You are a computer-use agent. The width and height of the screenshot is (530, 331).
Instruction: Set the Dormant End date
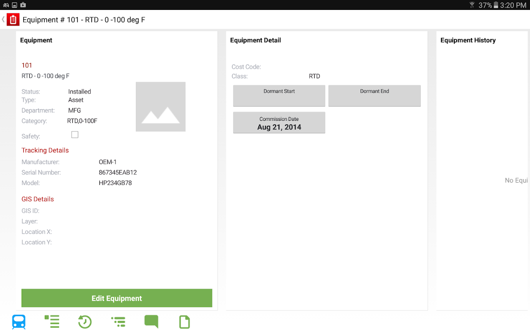point(374,96)
